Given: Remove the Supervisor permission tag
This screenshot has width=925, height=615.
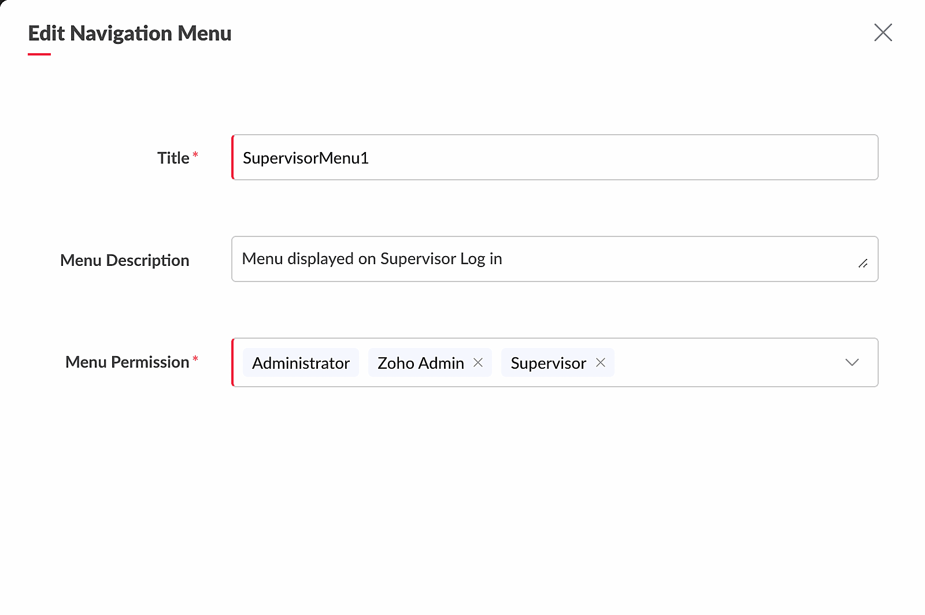Looking at the screenshot, I should coord(601,362).
